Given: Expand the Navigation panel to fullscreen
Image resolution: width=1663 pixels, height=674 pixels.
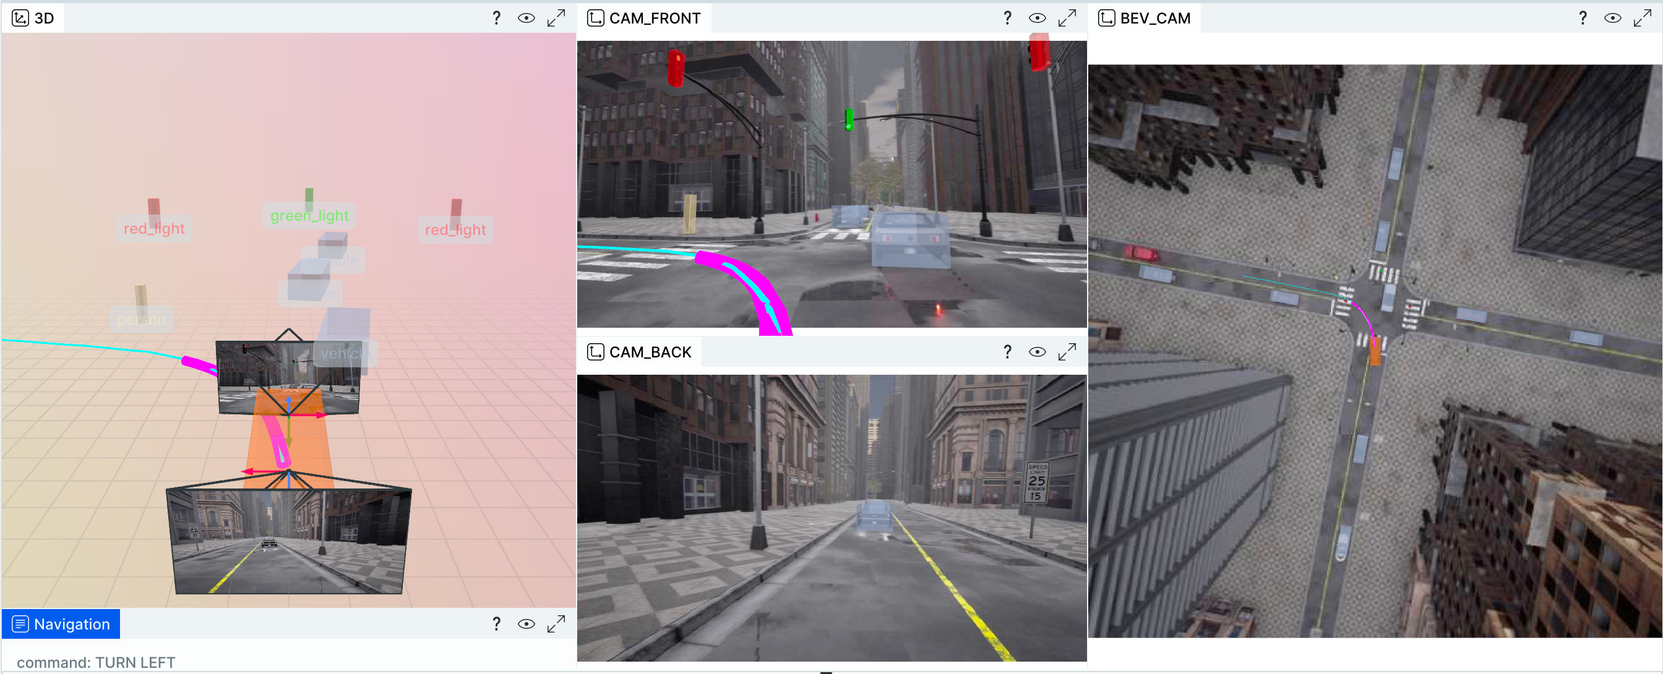Looking at the screenshot, I should click(x=556, y=624).
